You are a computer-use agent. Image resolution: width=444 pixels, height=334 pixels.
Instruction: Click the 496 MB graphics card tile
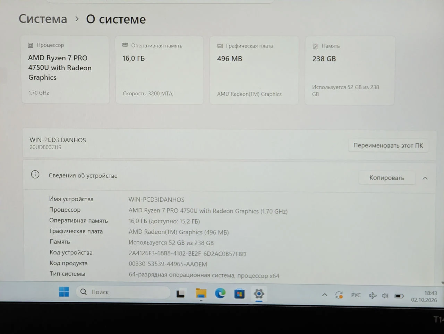click(254, 70)
